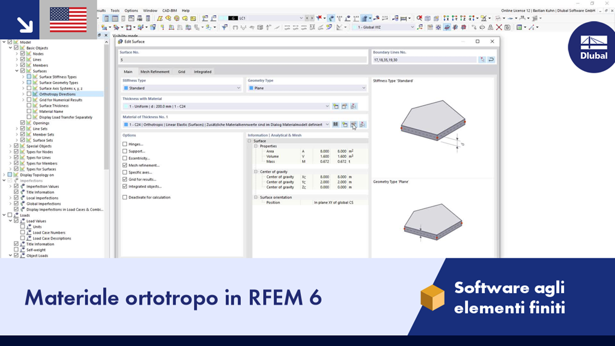Click the cancel selection red-cross magnifier icon

tap(419, 18)
